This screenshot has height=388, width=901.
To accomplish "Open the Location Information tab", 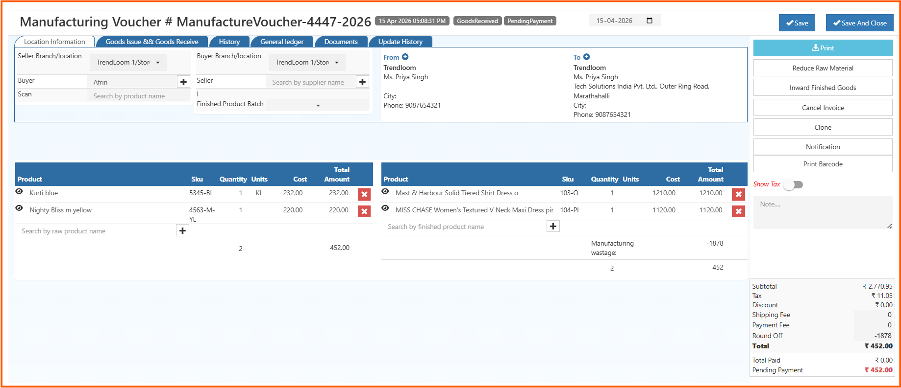I will [54, 42].
